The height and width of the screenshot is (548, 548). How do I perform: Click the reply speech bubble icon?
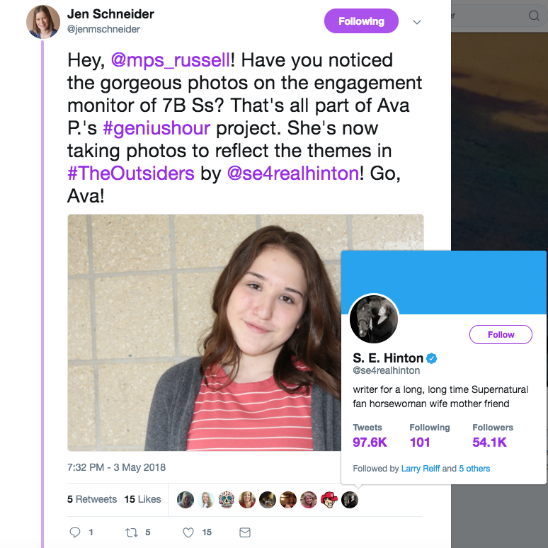click(75, 532)
